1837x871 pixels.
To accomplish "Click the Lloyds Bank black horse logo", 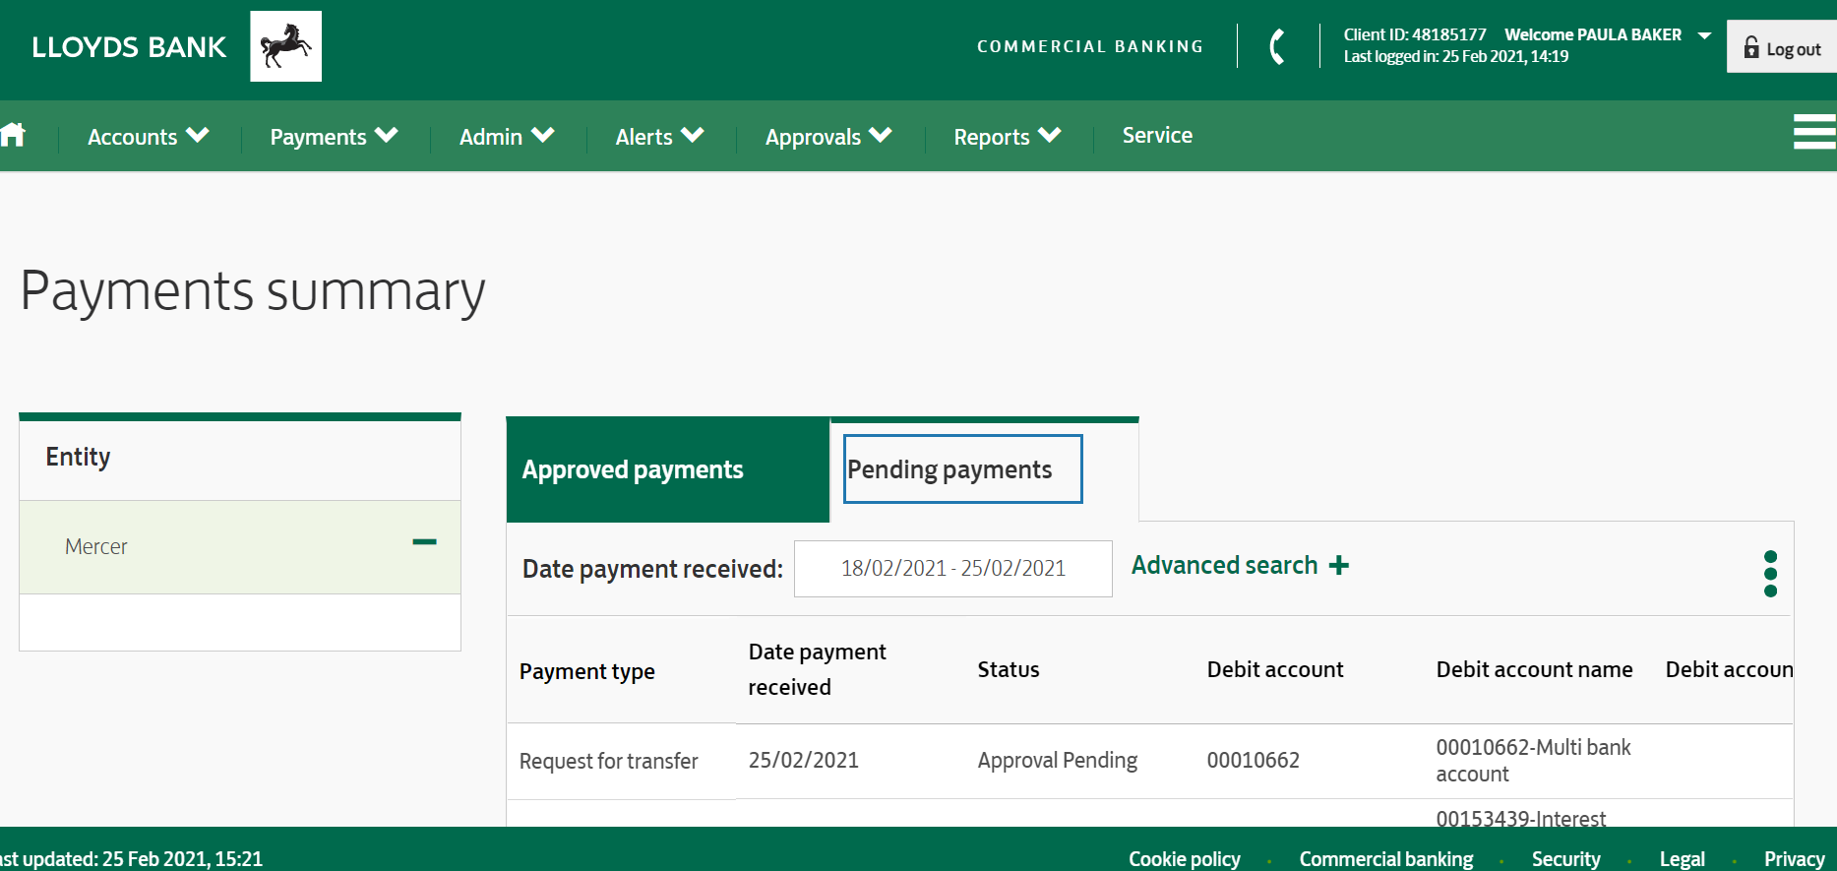I will (x=285, y=46).
